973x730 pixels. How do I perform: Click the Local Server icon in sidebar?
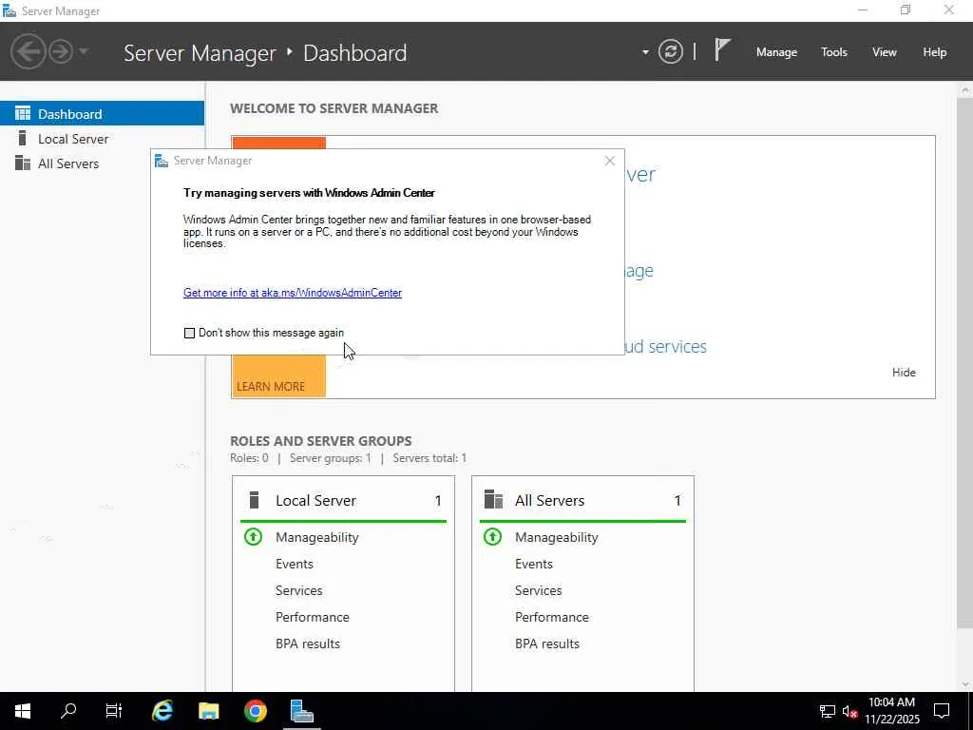click(x=23, y=138)
